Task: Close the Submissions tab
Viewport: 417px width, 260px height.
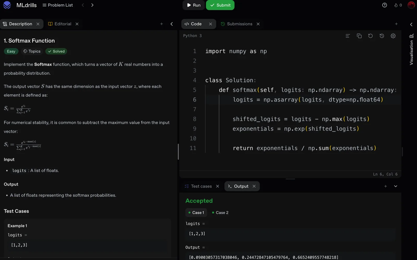Action: tap(258, 24)
